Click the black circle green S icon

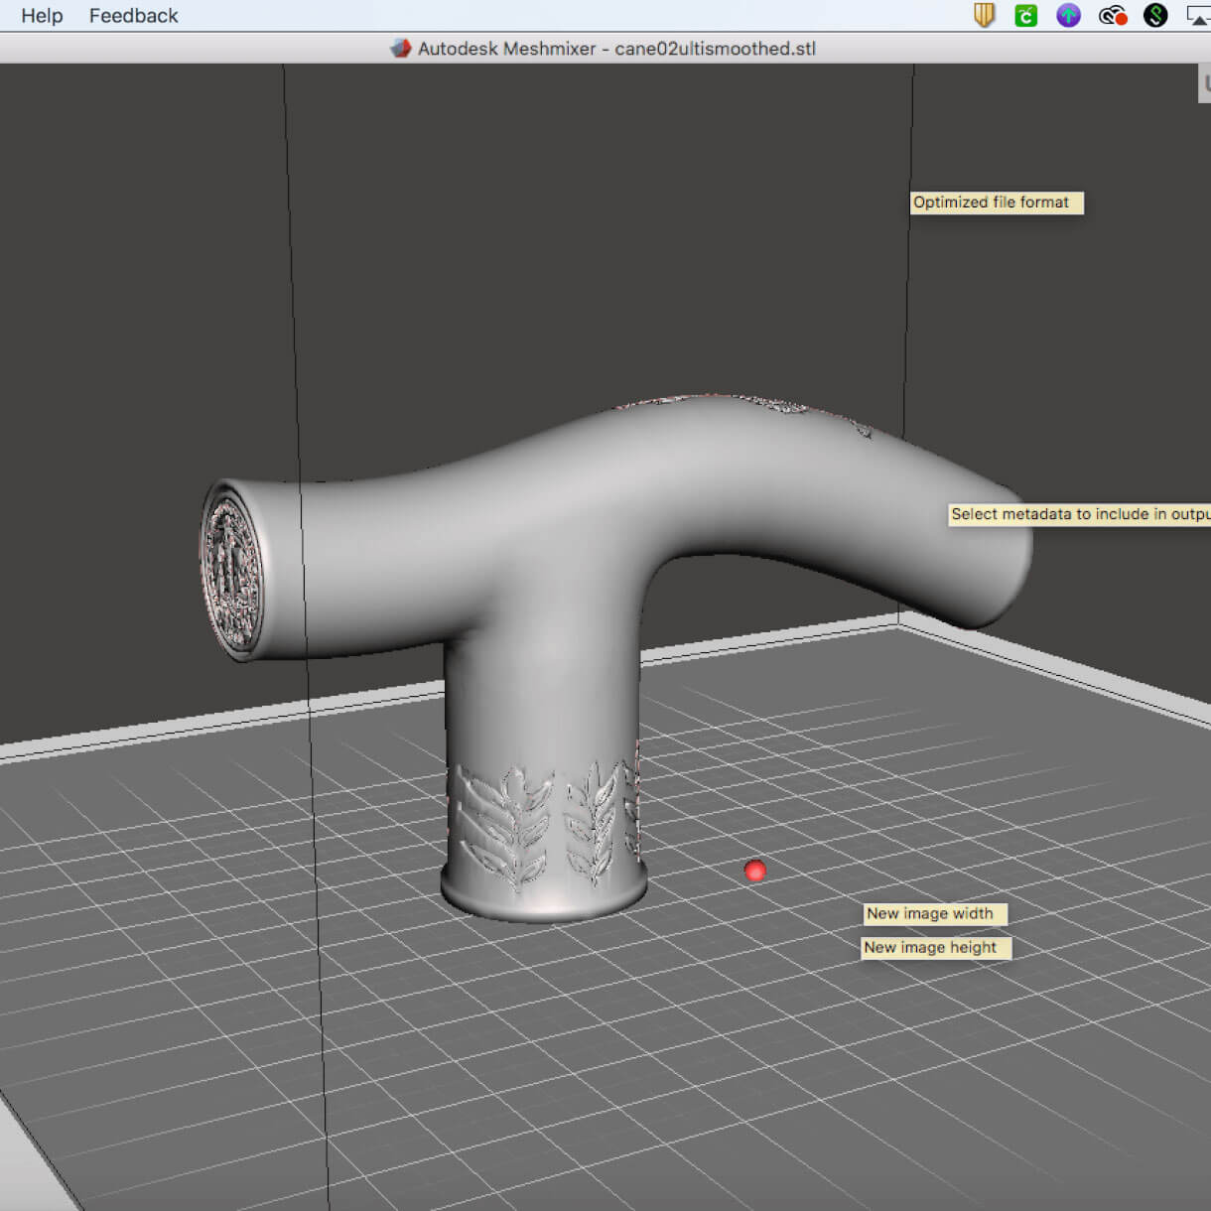coord(1155,15)
